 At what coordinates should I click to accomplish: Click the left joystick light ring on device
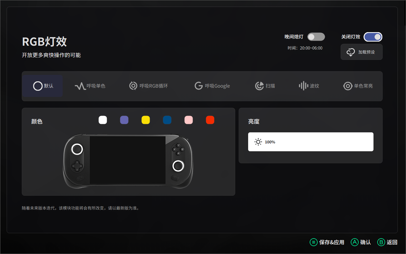(x=77, y=149)
